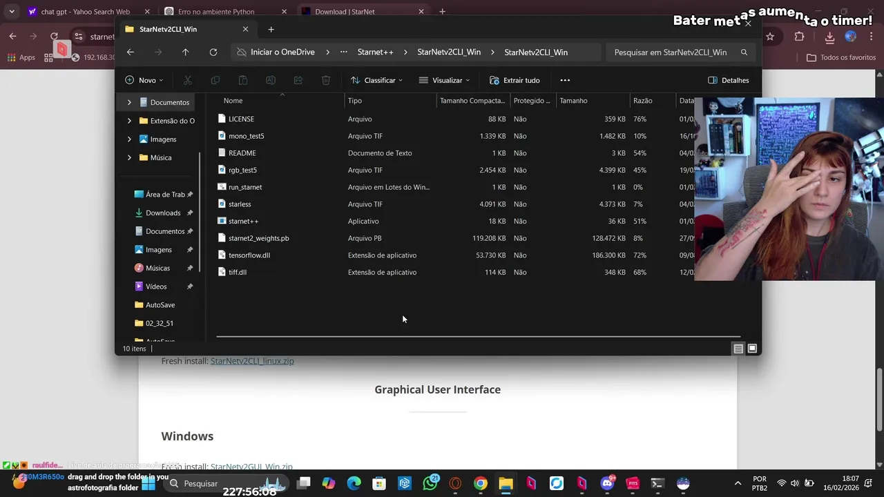Open Google Chrome from taskbar

point(480,483)
